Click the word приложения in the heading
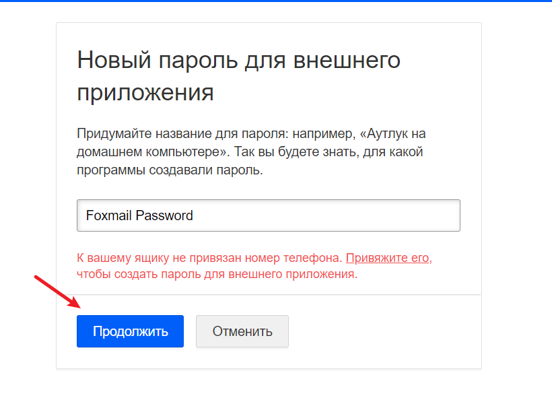 click(x=145, y=93)
